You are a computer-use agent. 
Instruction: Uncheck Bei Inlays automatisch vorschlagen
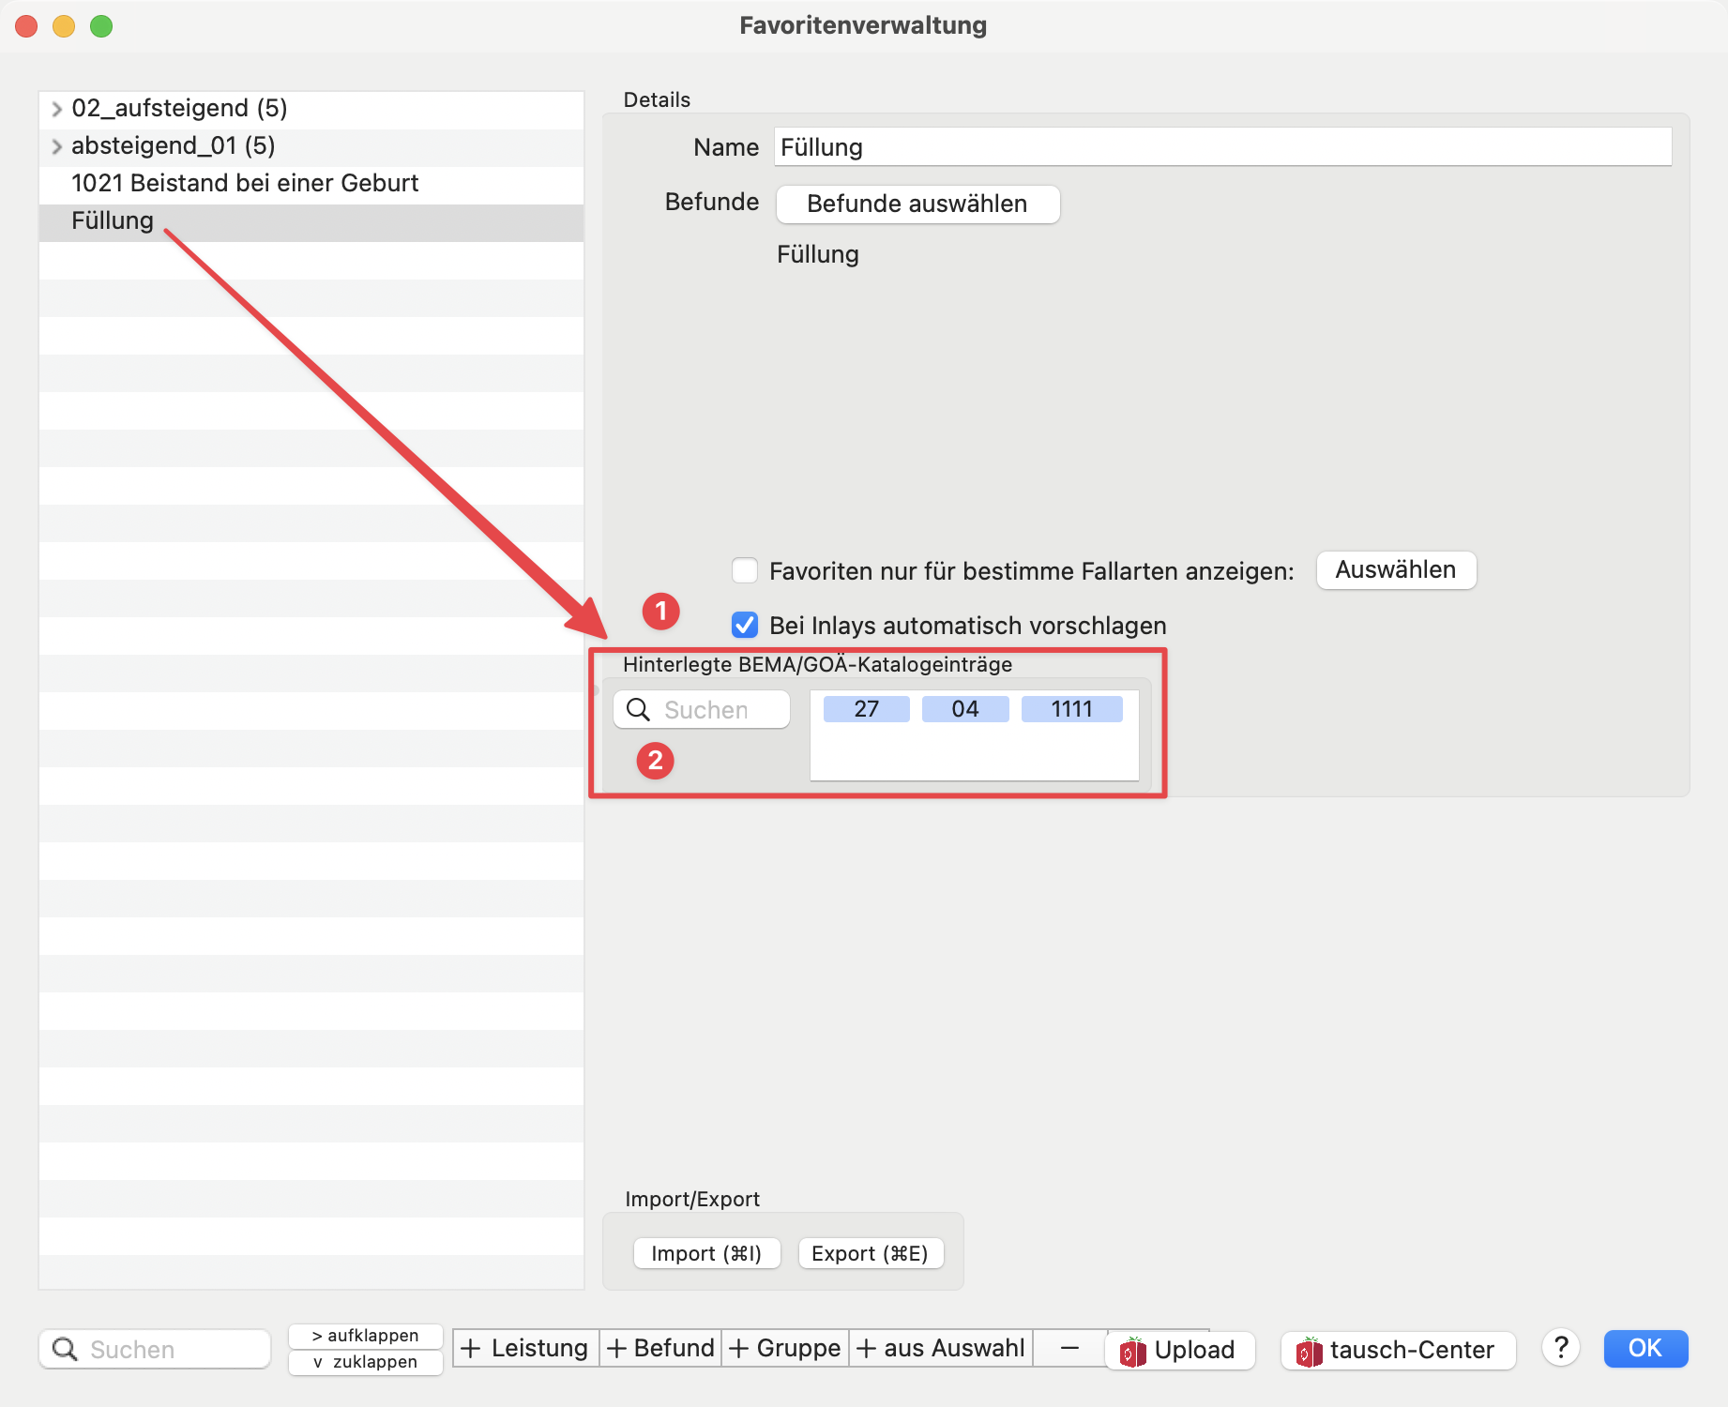tap(745, 625)
